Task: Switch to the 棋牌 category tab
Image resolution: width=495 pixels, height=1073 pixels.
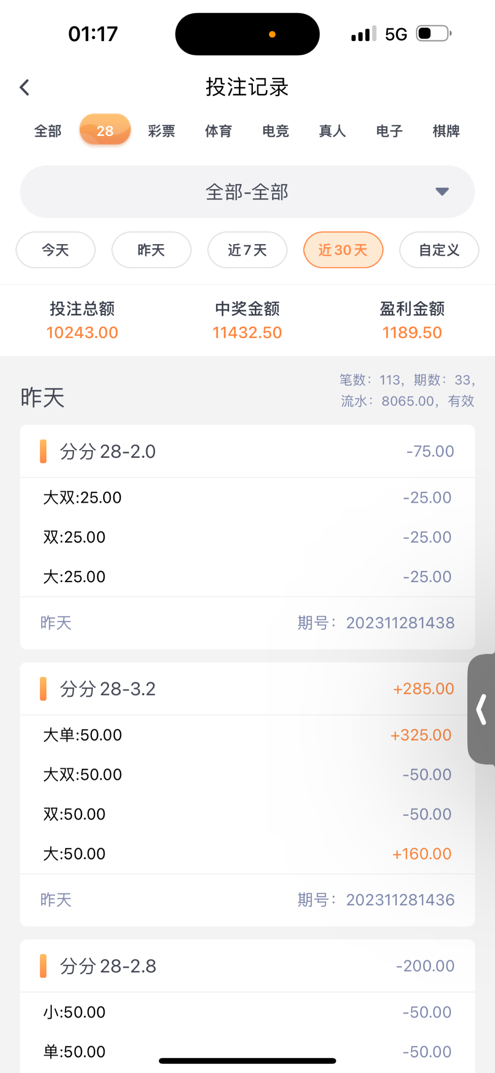Action: click(x=446, y=131)
